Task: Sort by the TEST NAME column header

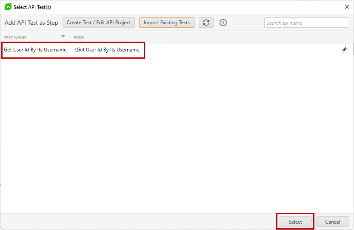Action: click(x=15, y=38)
